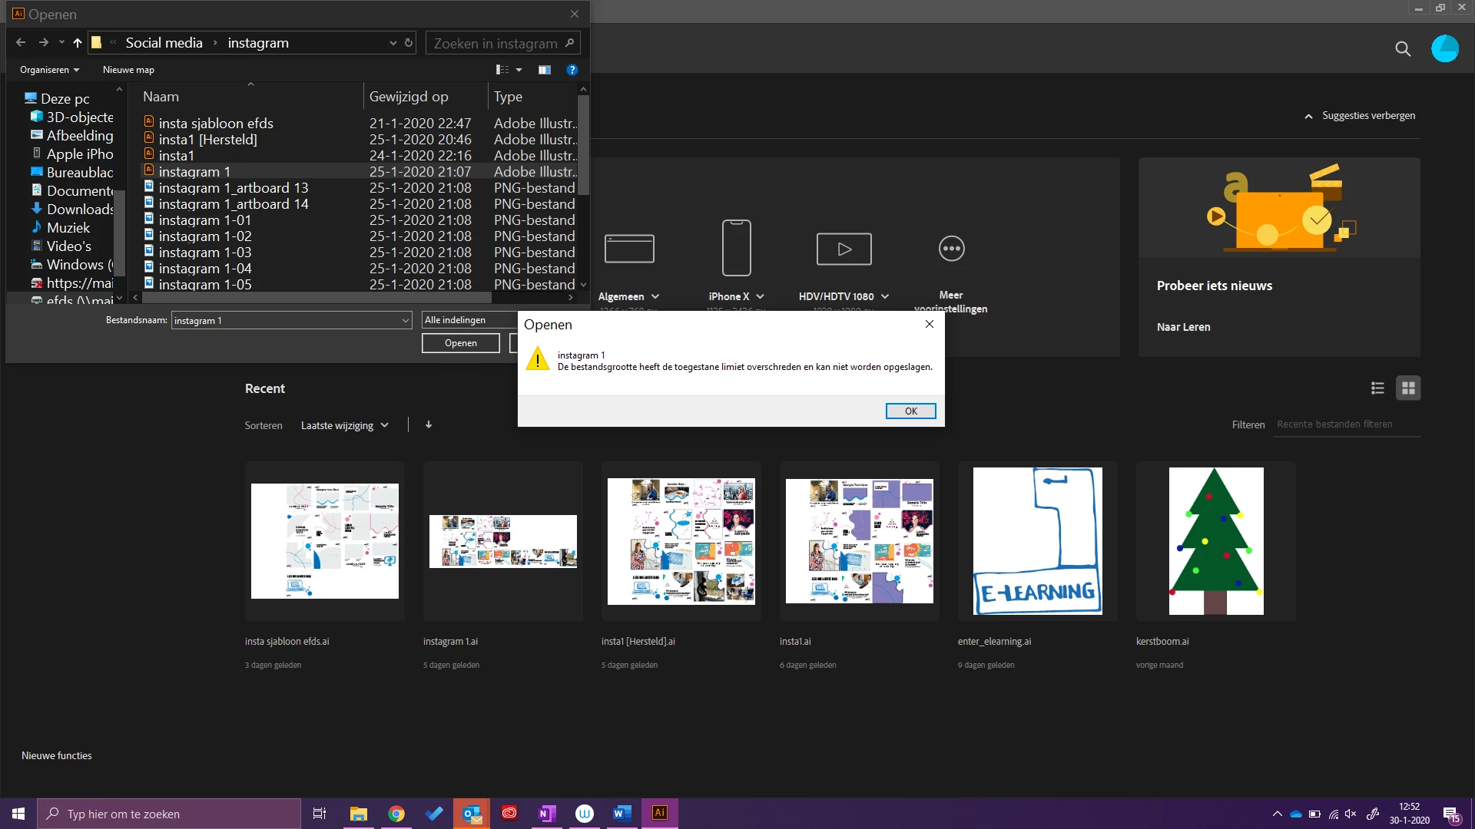Switch recent files to list view

tap(1377, 388)
